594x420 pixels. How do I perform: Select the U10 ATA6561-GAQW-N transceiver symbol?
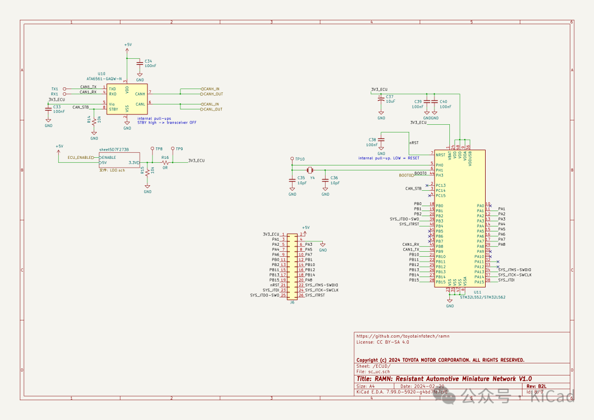click(127, 99)
